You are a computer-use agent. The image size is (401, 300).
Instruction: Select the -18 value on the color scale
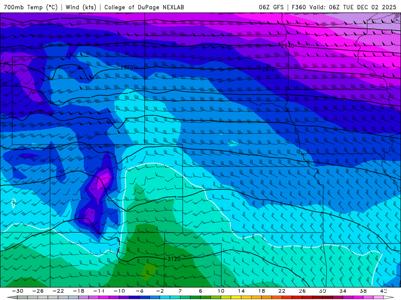tap(79, 291)
